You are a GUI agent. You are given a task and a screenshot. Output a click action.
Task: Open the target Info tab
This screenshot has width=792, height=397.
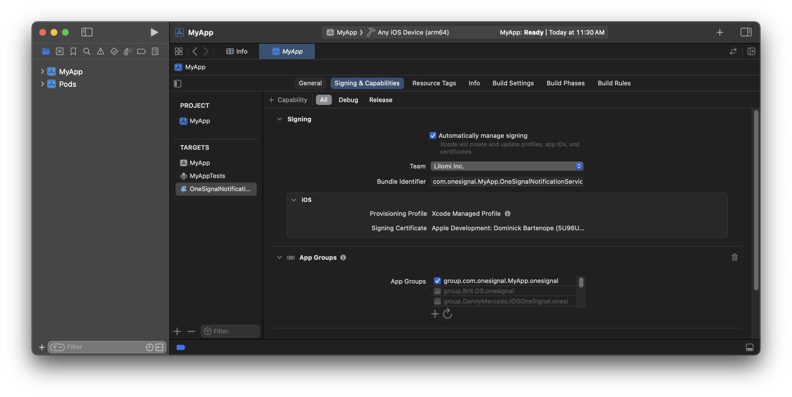(x=474, y=83)
